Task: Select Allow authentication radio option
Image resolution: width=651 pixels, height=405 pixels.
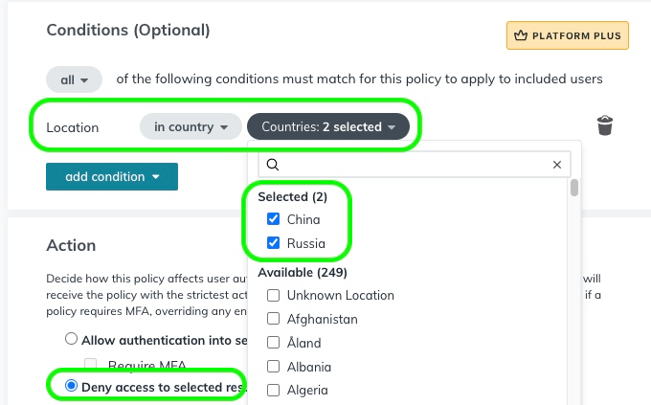Action: point(71,339)
